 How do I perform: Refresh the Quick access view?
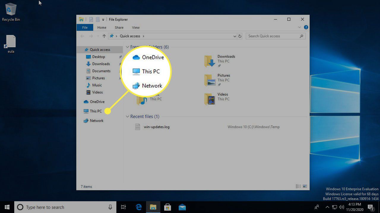tap(240, 36)
